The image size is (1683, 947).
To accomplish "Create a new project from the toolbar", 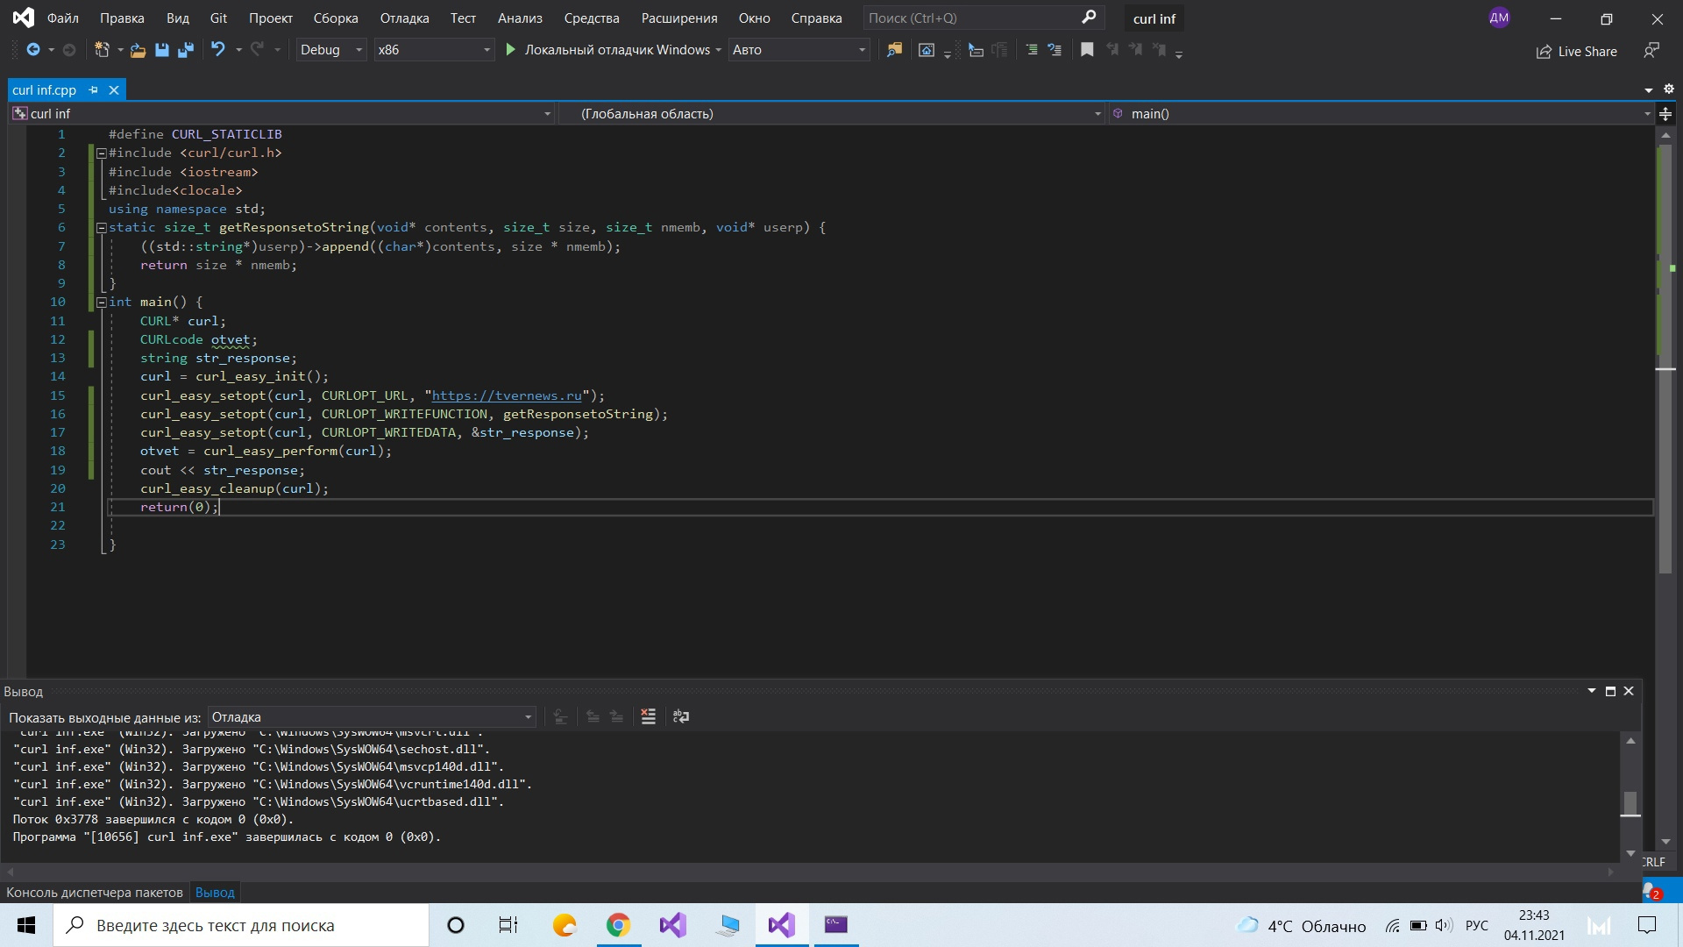I will 103,50.
